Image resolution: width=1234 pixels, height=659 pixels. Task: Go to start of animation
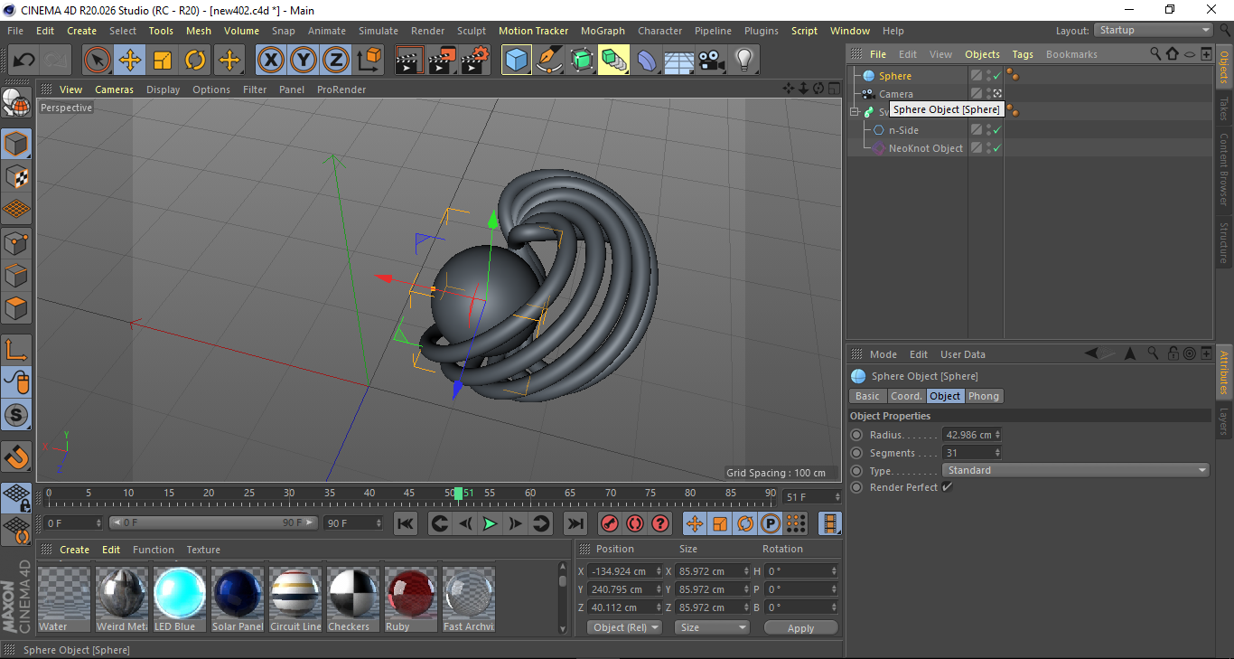406,523
